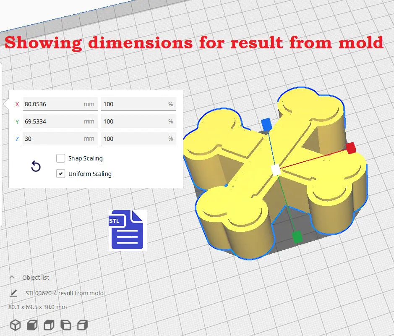Click the white center scale handle on the model
The height and width of the screenshot is (336, 394).
276,170
